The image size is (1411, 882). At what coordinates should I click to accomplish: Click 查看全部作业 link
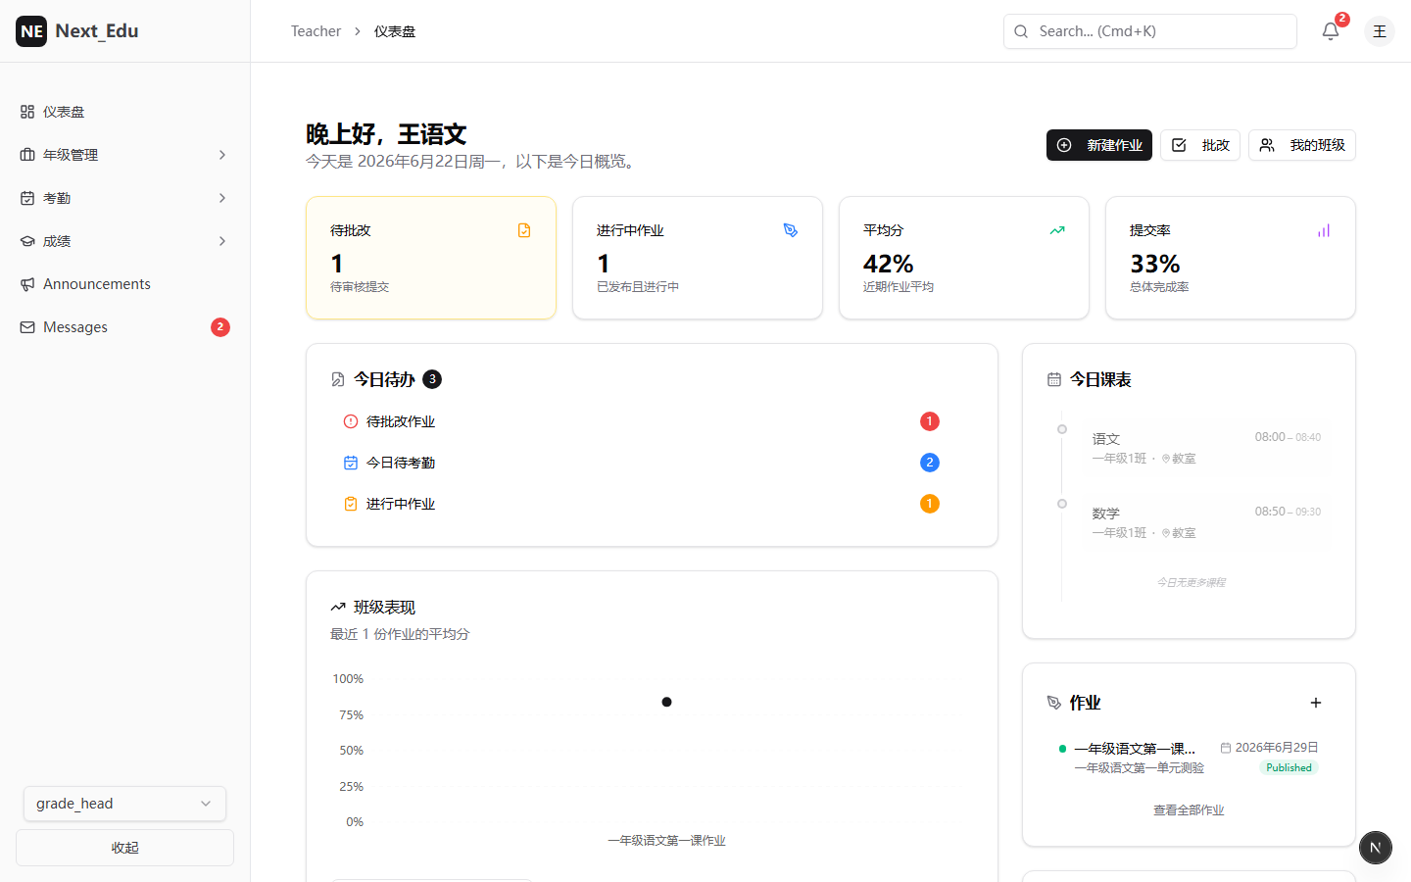click(x=1189, y=810)
